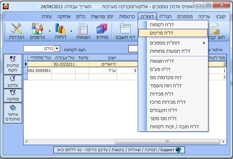Screen dimensions: 233x159
Task: Open the דוחות reports chart icon
Action: pyautogui.click(x=60, y=31)
